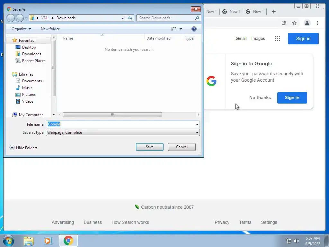Click the Sign in button in page header
This screenshot has height=247, width=329.
tap(303, 39)
